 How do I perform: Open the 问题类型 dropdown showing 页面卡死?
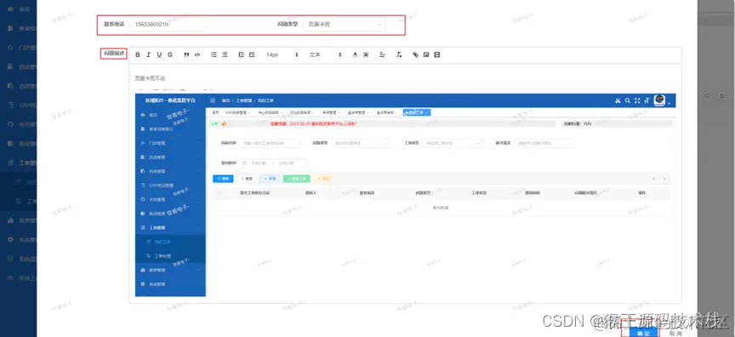(344, 25)
